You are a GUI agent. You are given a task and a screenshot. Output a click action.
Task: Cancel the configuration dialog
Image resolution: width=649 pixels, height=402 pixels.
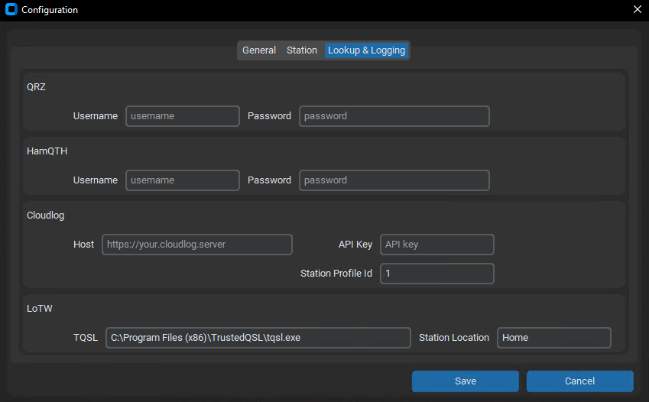pyautogui.click(x=580, y=381)
